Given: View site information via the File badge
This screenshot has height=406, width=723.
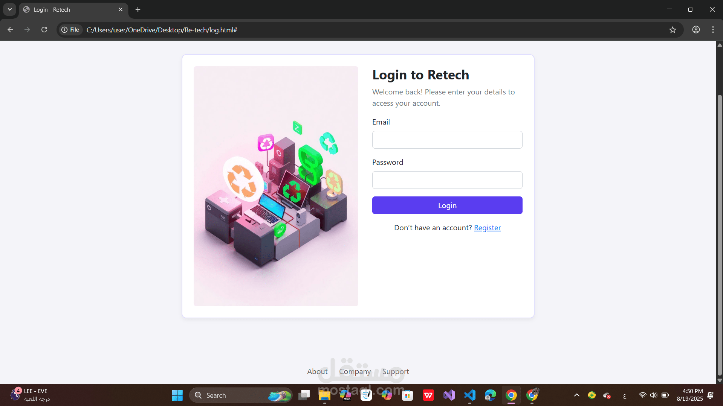Looking at the screenshot, I should (x=70, y=30).
